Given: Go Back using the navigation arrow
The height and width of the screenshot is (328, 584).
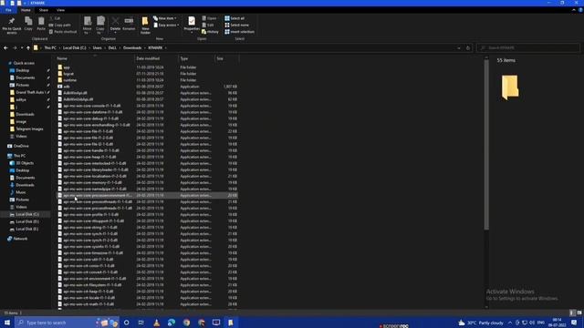Looking at the screenshot, I should point(5,48).
